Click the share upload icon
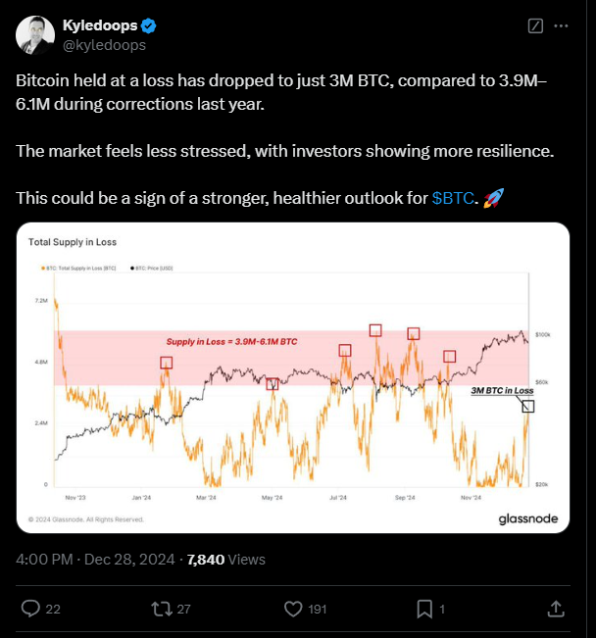 (x=556, y=609)
